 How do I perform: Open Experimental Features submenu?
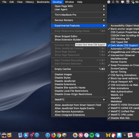pyautogui.click(x=79, y=26)
